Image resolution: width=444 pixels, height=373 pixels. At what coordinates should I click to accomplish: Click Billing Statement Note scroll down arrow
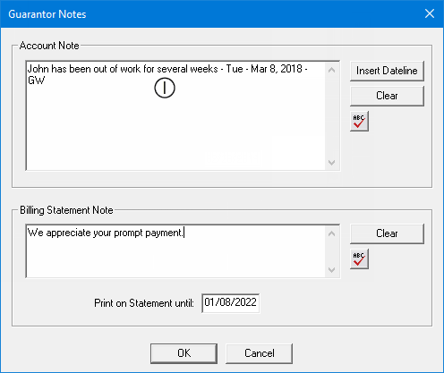coord(331,270)
